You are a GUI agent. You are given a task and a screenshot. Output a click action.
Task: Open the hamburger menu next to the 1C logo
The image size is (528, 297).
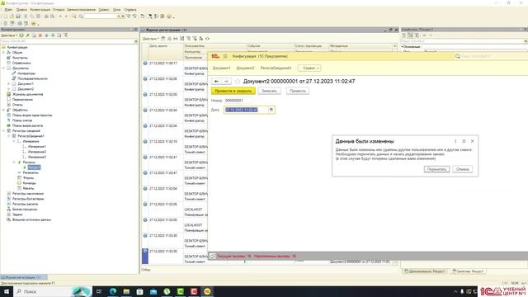coord(225,56)
